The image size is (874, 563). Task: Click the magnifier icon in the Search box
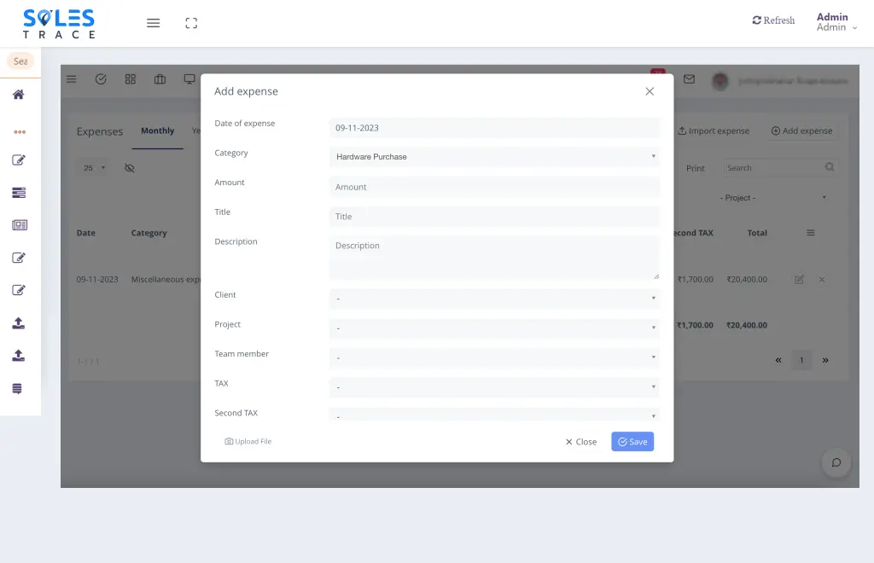(x=830, y=167)
